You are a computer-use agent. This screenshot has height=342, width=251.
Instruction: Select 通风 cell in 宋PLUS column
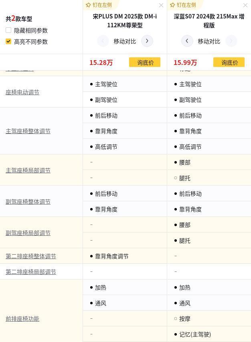[x=125, y=303]
